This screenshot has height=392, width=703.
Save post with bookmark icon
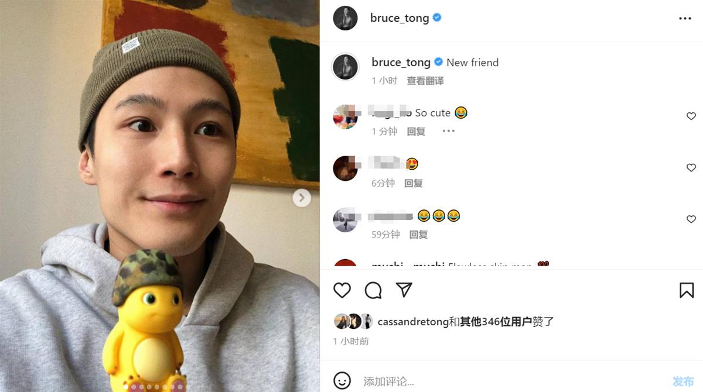pyautogui.click(x=687, y=290)
